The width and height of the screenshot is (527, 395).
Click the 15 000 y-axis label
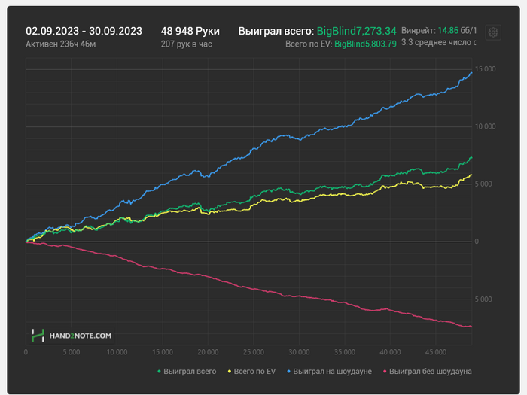coord(485,69)
